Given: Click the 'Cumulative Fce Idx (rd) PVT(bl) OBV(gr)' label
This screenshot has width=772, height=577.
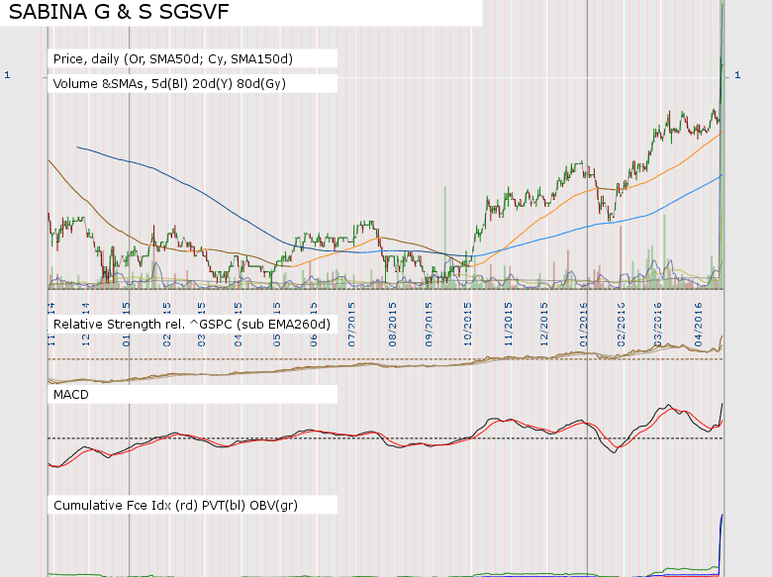Looking at the screenshot, I should (175, 506).
